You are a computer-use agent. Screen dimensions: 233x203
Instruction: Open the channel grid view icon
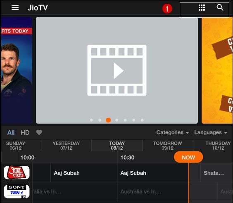click(202, 7)
